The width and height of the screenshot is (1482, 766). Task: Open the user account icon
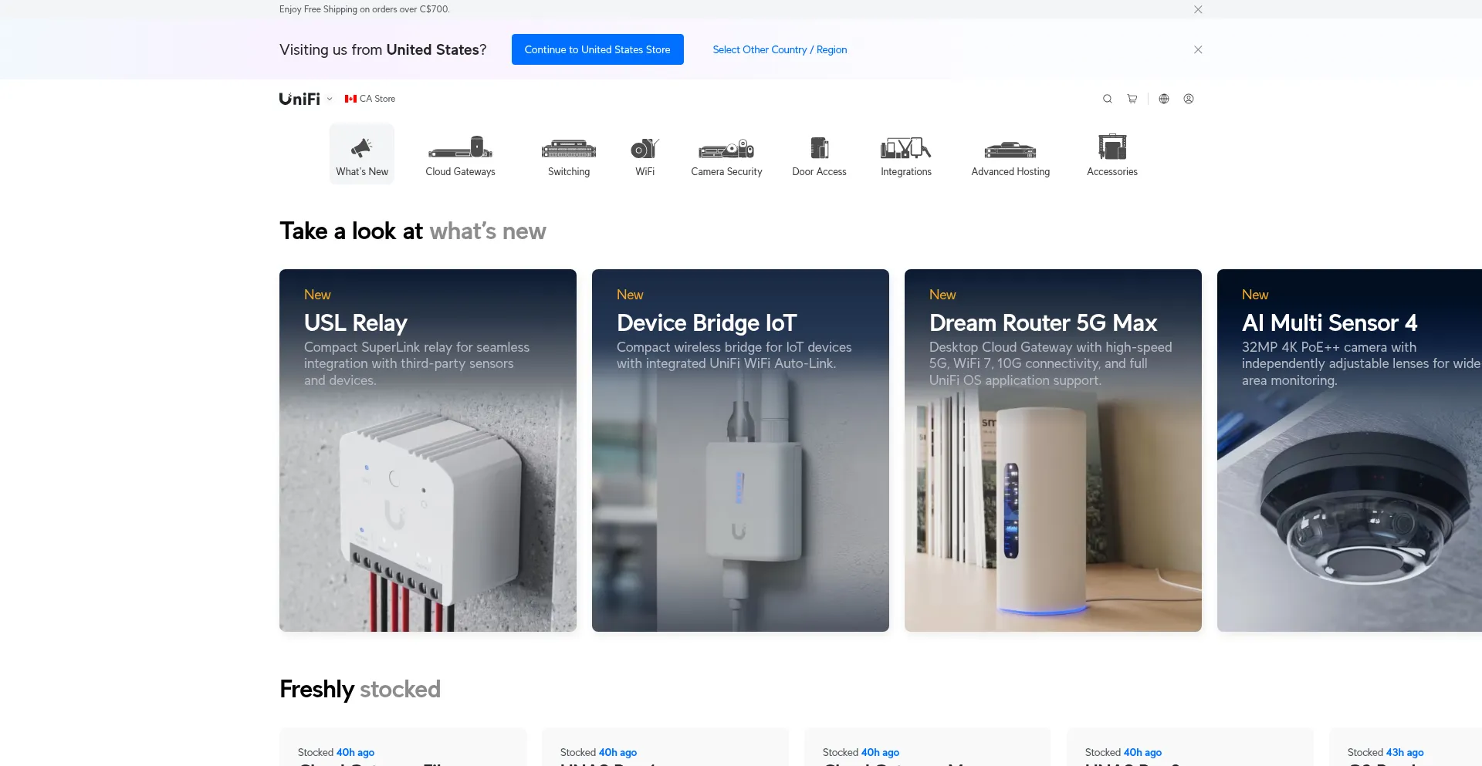tap(1189, 99)
